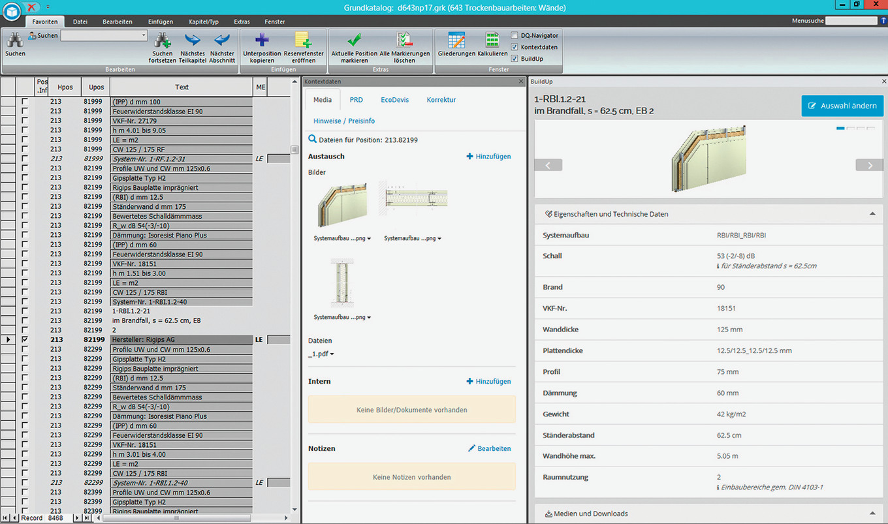Image resolution: width=888 pixels, height=524 pixels.
Task: Click Hinzufügen link under Austausch
Action: (488, 157)
